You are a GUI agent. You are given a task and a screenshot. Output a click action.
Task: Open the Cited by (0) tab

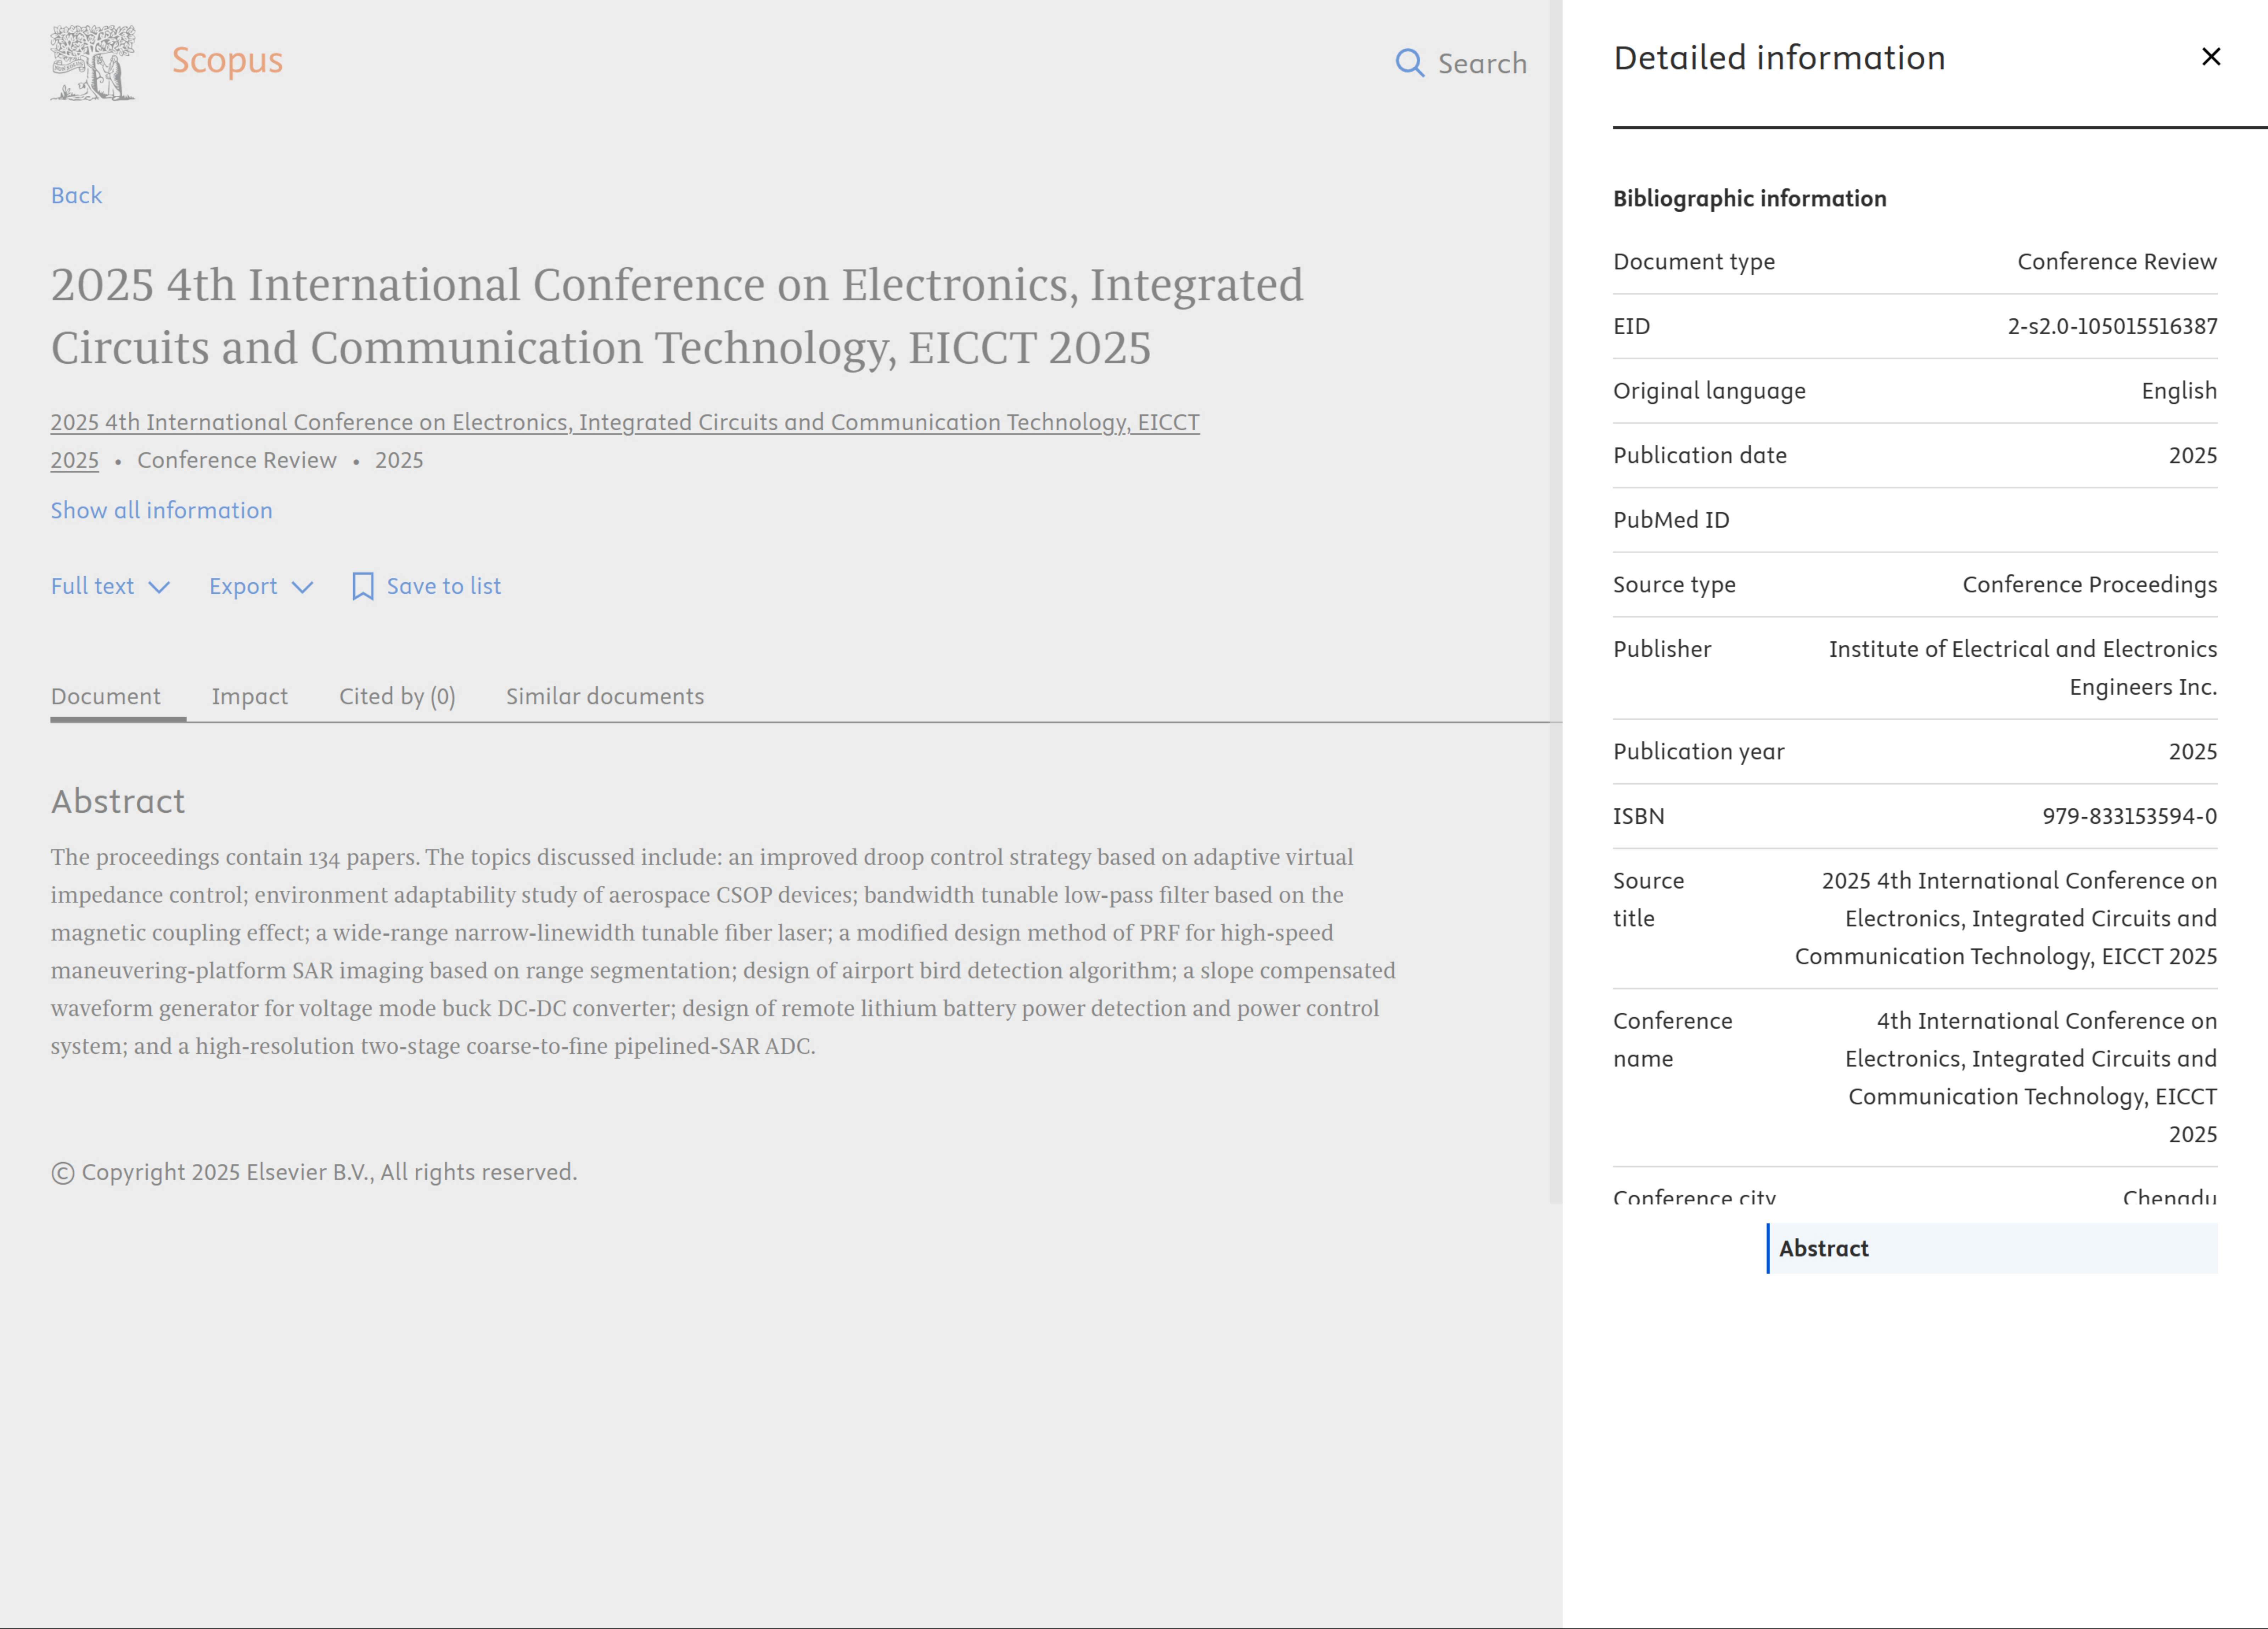coord(397,696)
